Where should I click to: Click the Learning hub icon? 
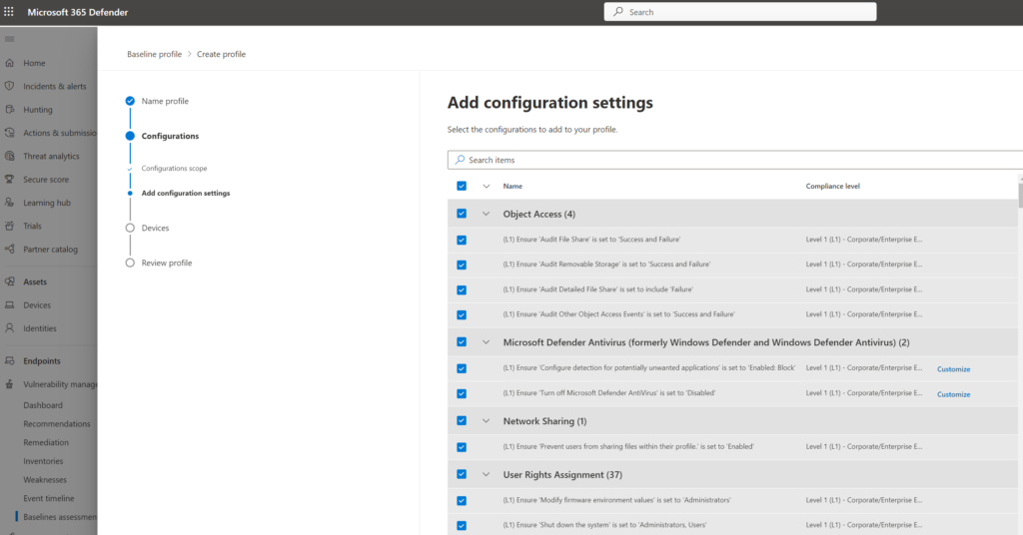pos(9,203)
